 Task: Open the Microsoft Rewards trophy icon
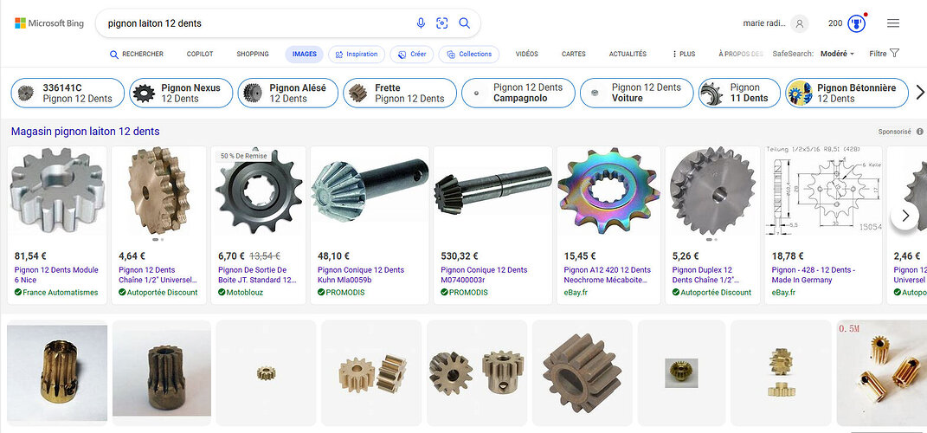pos(856,23)
